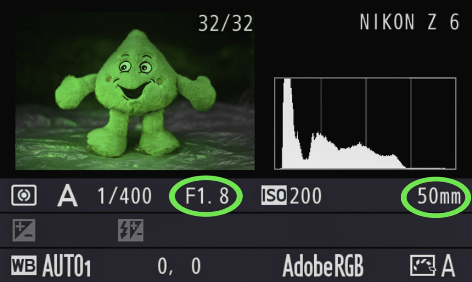Click the circled 50mm focal length
This screenshot has width=472, height=282.
pyautogui.click(x=439, y=196)
